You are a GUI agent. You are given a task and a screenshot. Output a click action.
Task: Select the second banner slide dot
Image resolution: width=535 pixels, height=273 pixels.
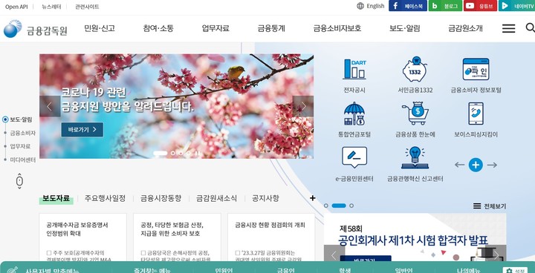[172, 154]
